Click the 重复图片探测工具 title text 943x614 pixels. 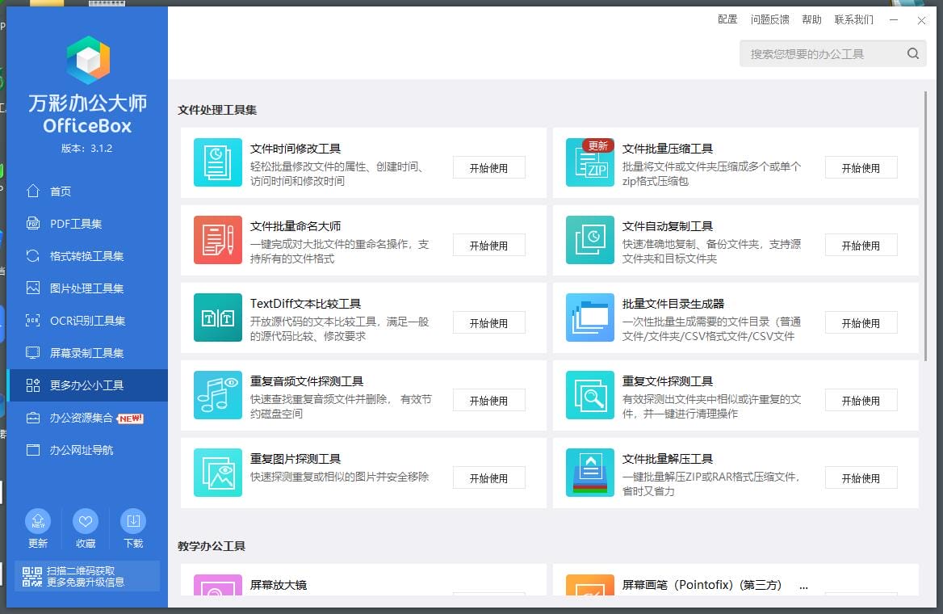coord(295,460)
